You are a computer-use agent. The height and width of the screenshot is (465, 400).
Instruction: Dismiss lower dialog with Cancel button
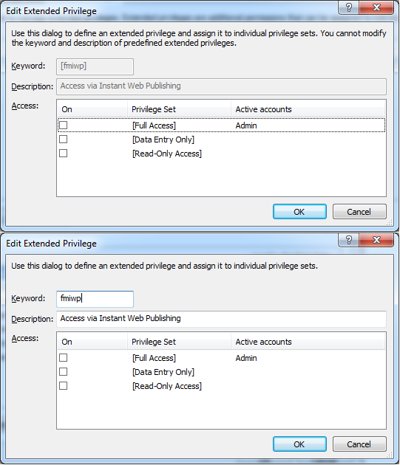click(359, 444)
